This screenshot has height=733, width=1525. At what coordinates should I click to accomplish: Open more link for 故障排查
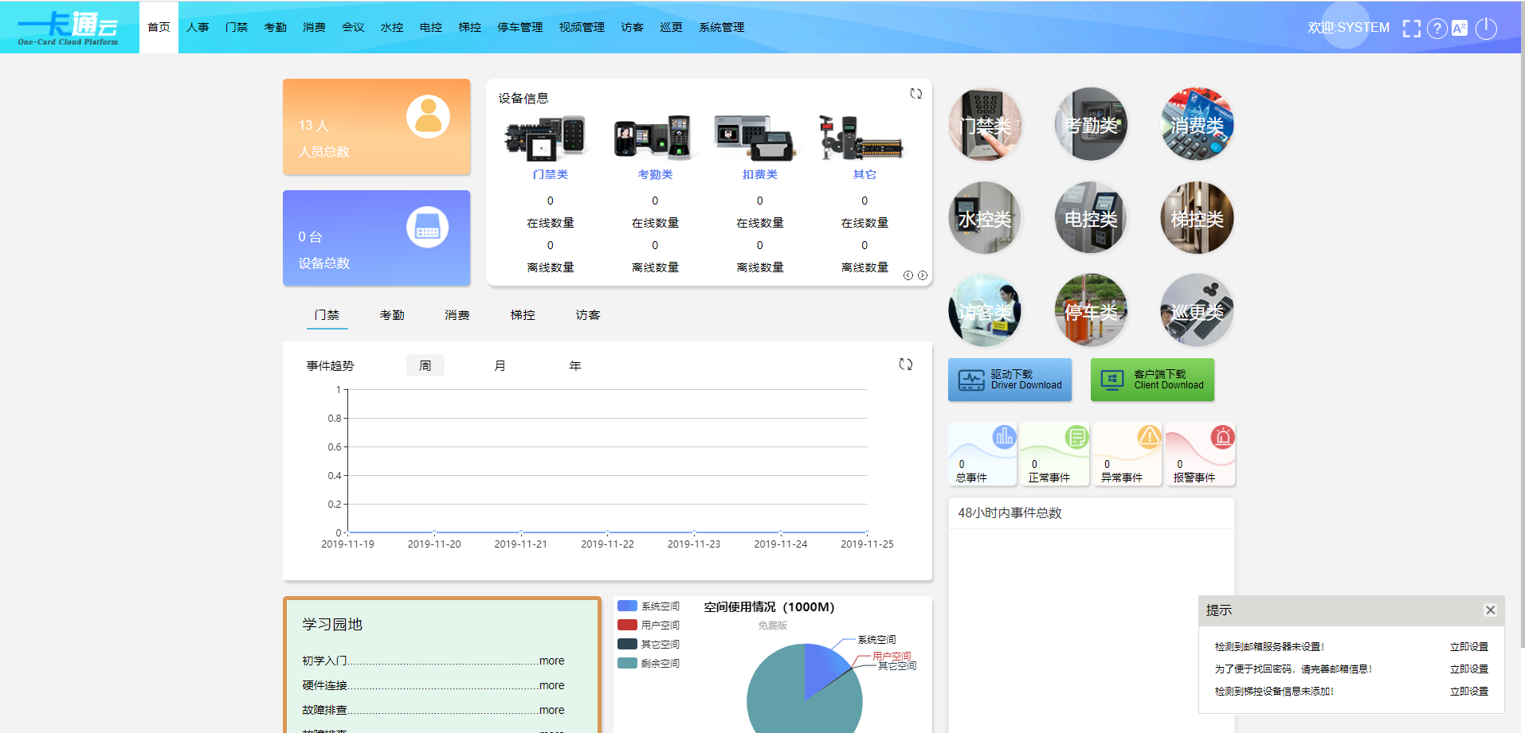click(551, 710)
